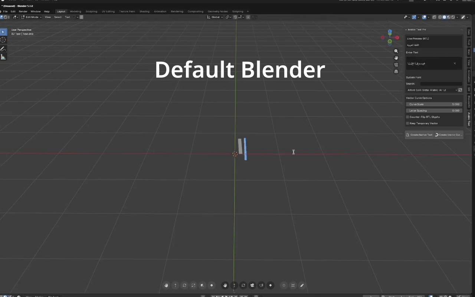This screenshot has width=475, height=297.
Task: Collapse the Arabic Text Pro panel
Action: [x=406, y=29]
